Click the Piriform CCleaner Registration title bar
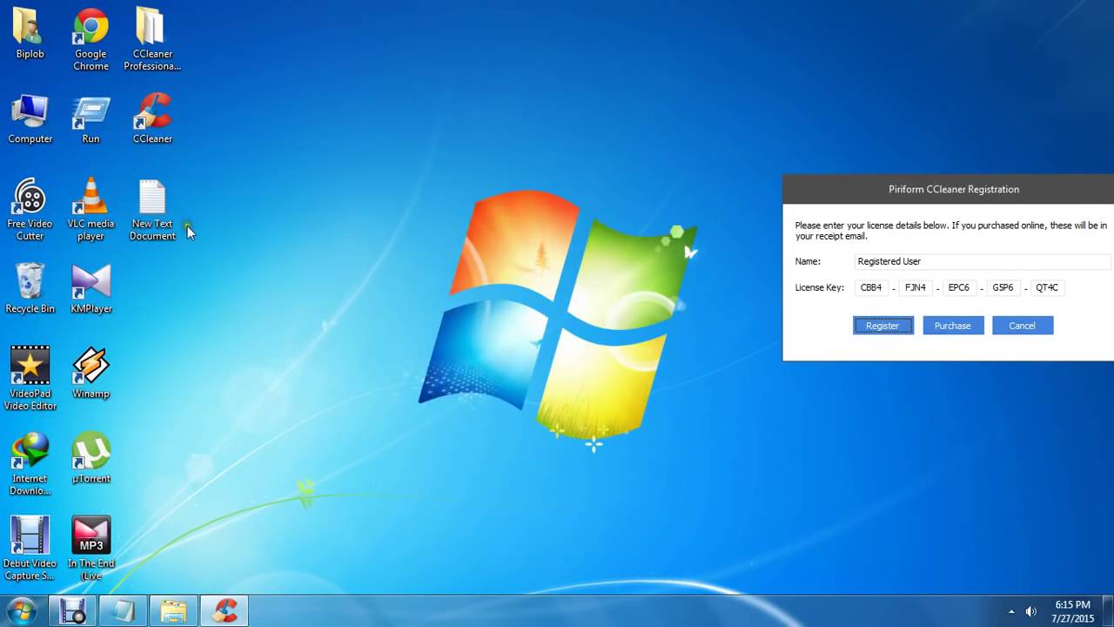This screenshot has height=627, width=1114. coord(949,189)
